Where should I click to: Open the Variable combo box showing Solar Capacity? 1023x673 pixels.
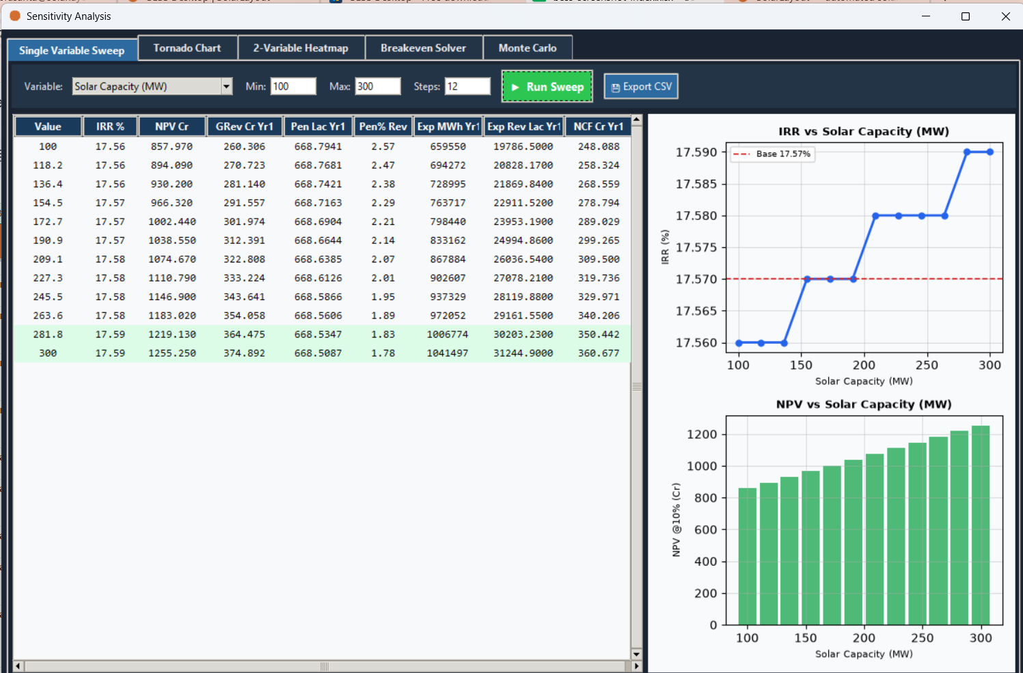tap(152, 86)
